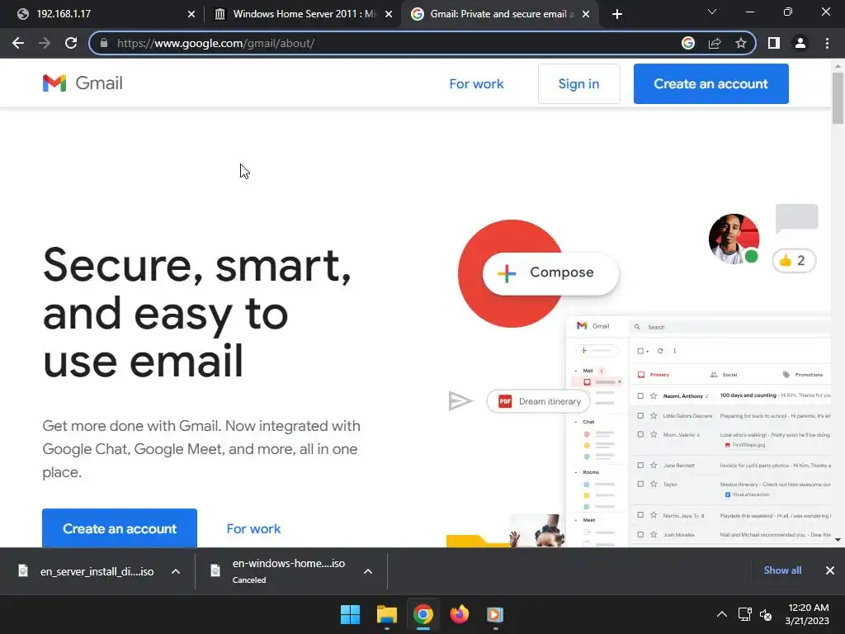This screenshot has height=634, width=845.
Task: Close the downloads bar
Action: (x=830, y=570)
